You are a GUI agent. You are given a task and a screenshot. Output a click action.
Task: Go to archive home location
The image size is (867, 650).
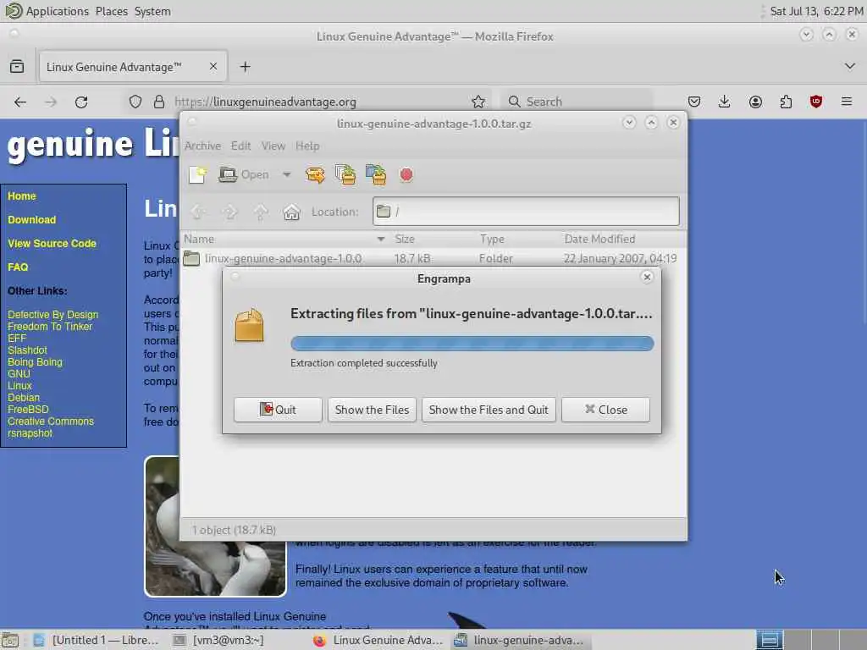(x=291, y=212)
